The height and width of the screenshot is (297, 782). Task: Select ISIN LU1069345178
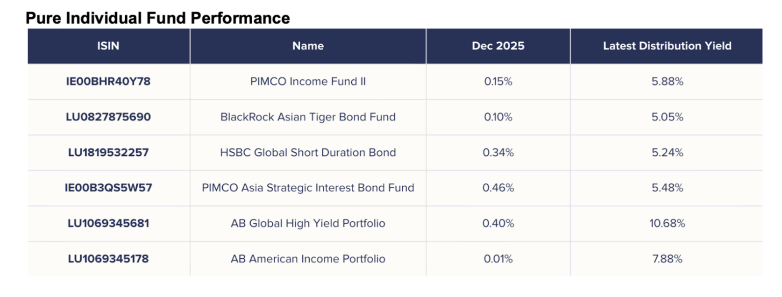108,259
